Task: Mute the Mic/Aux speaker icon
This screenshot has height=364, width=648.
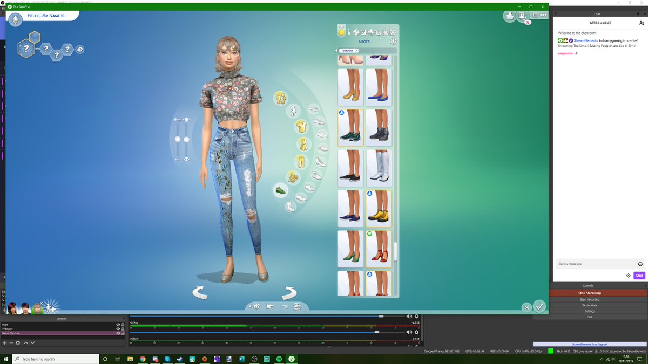Action: pyautogui.click(x=409, y=332)
